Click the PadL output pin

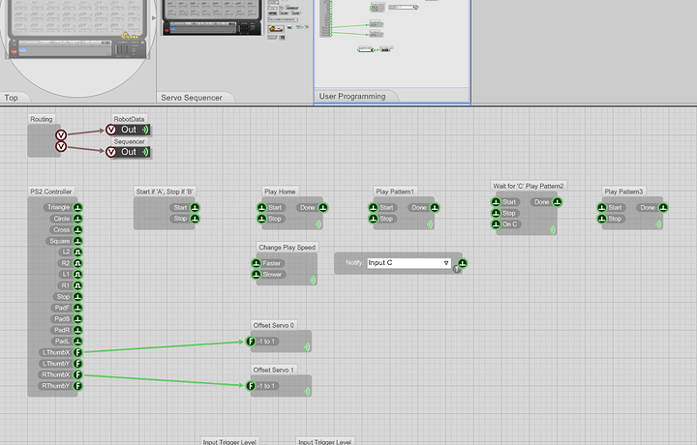pos(77,341)
